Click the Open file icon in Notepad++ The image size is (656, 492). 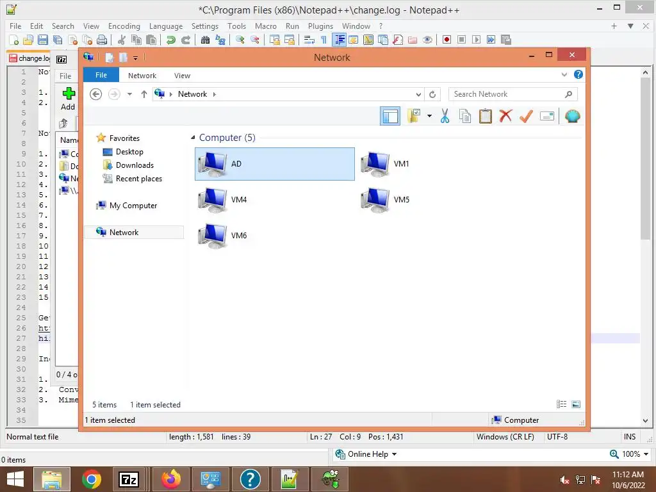28,40
